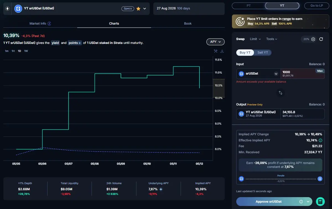Open the Market Info tab
This screenshot has width=332, height=209.
tap(38, 23)
